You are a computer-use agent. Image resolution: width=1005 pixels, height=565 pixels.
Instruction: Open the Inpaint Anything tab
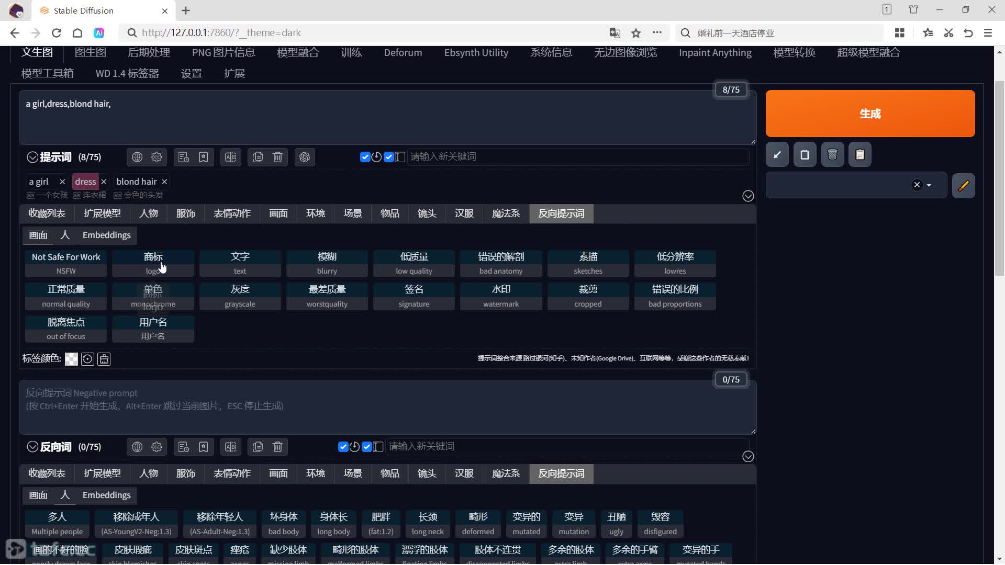(x=715, y=52)
